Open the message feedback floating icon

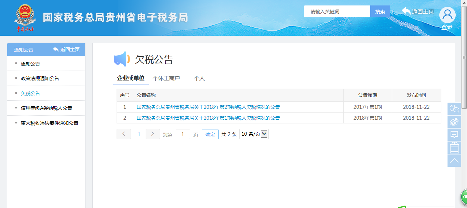[454, 135]
